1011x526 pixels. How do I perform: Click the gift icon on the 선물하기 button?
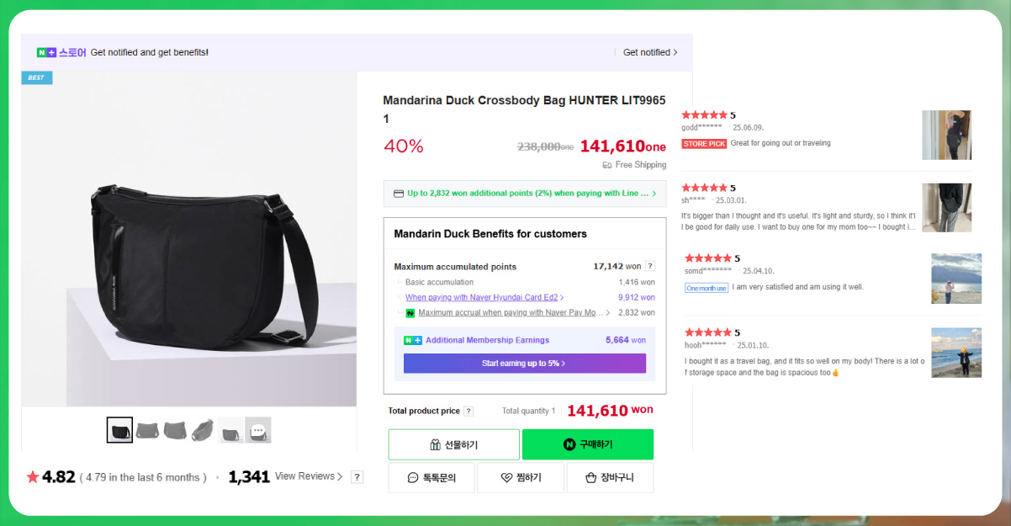435,444
